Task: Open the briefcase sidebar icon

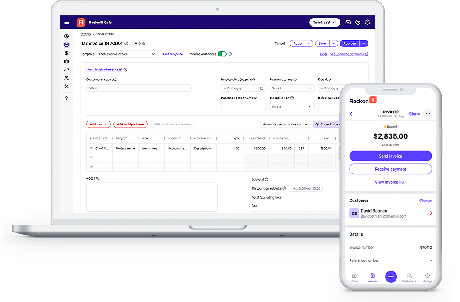Action: click(x=67, y=61)
